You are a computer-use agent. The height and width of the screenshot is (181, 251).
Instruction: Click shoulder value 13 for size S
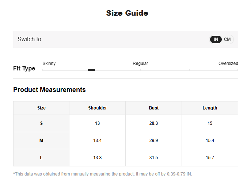97,123
